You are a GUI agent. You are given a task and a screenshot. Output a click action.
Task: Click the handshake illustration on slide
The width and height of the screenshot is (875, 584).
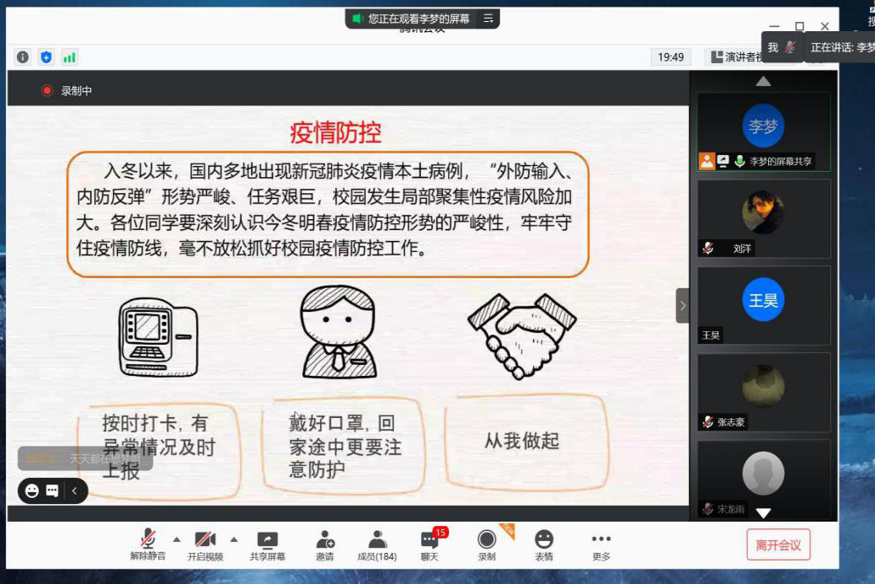tap(522, 336)
